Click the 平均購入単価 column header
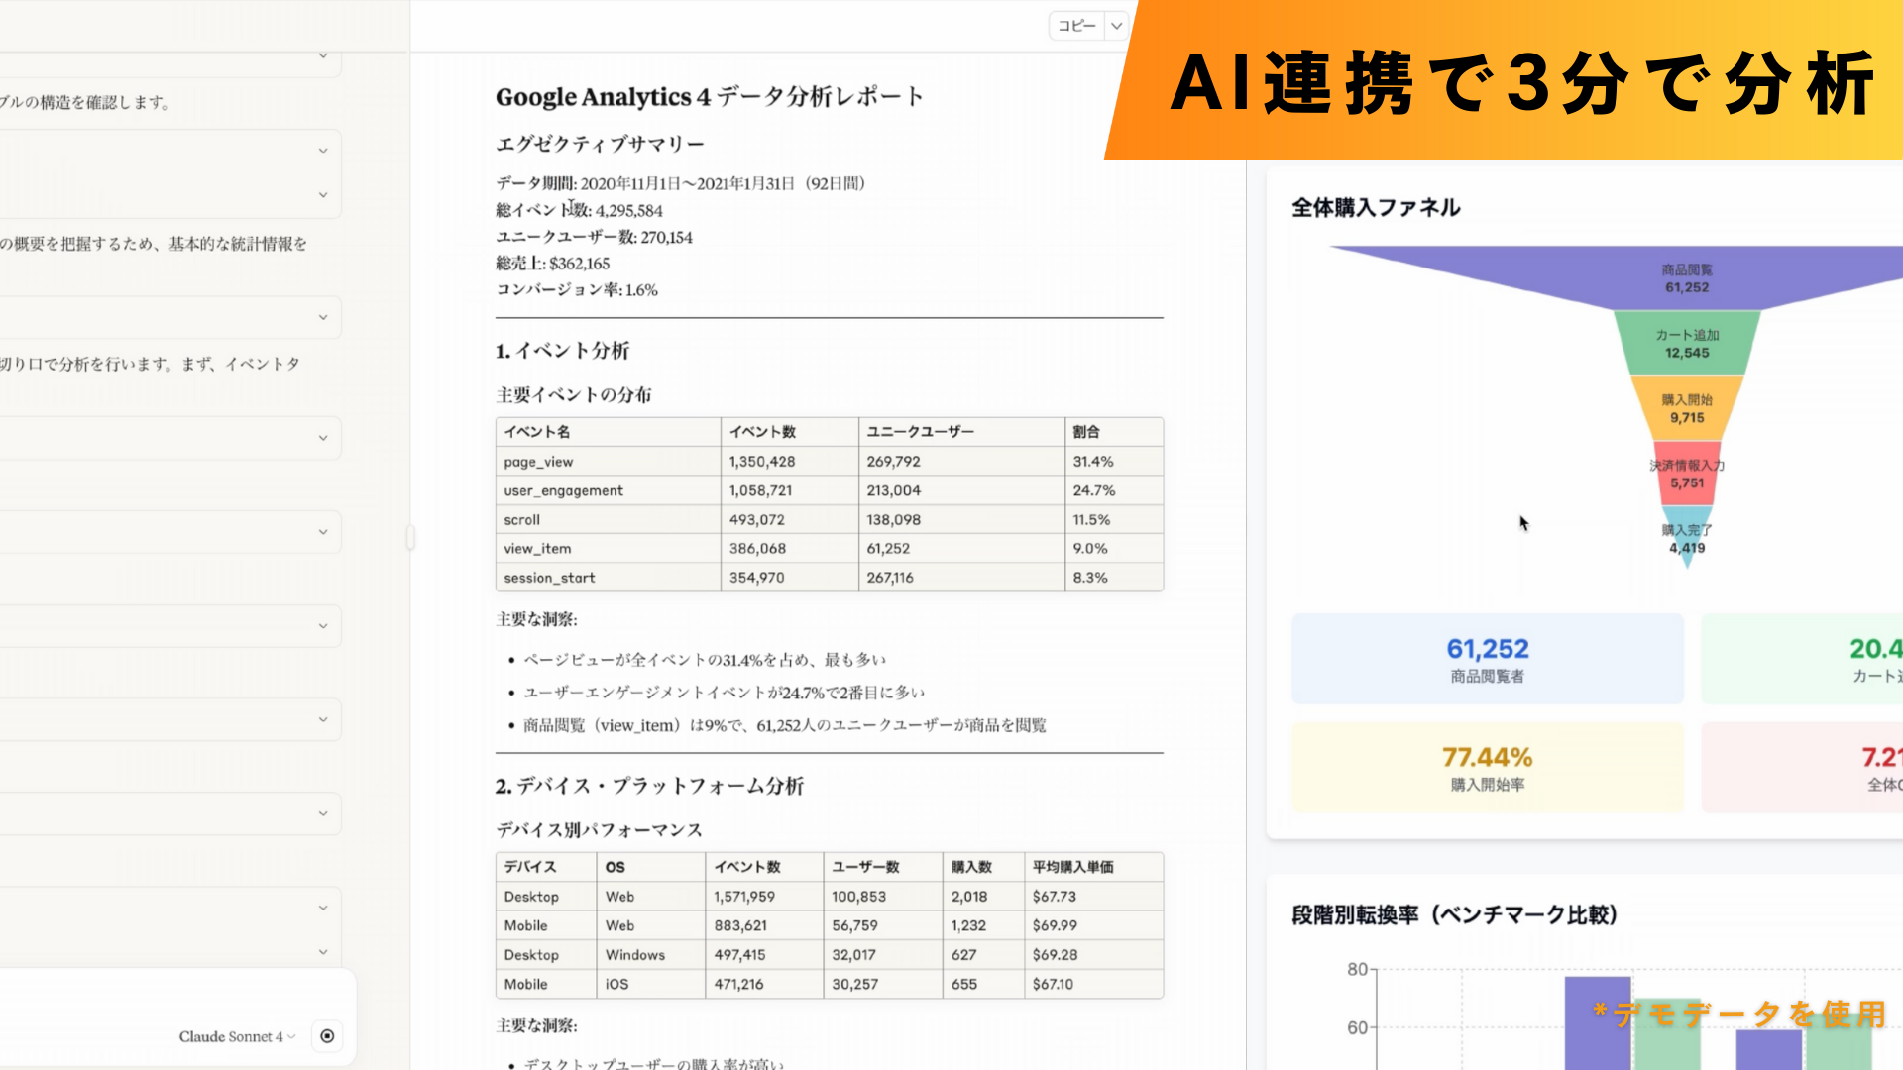 click(x=1072, y=867)
